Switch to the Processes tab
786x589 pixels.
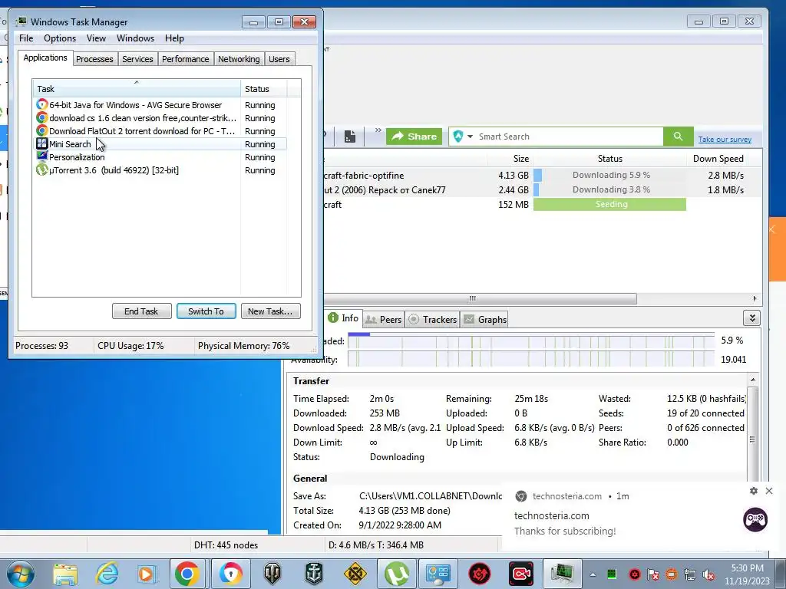point(94,59)
